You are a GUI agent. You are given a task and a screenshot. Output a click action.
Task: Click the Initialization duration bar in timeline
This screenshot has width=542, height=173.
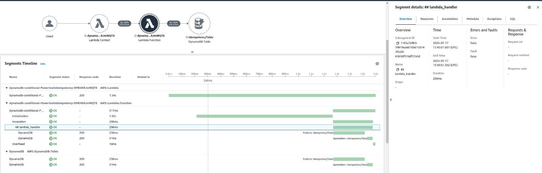click(x=264, y=116)
